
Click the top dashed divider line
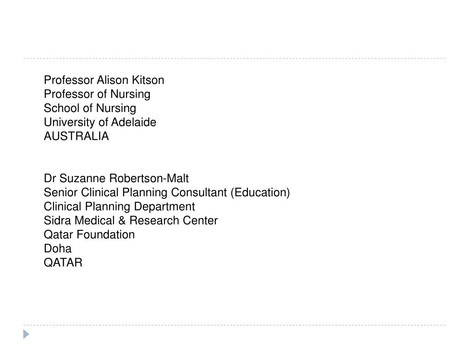tap(234, 58)
